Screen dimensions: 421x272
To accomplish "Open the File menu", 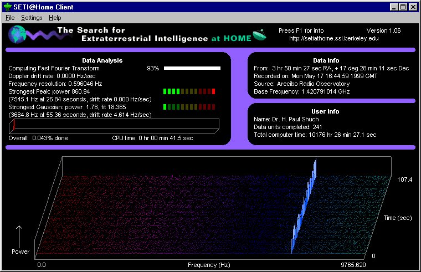I will click(10, 18).
